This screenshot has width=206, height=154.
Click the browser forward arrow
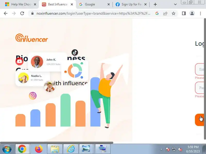[14, 13]
